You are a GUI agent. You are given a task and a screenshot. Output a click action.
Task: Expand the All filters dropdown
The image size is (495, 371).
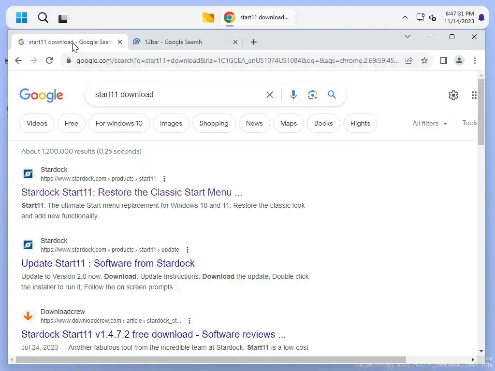[x=430, y=123]
